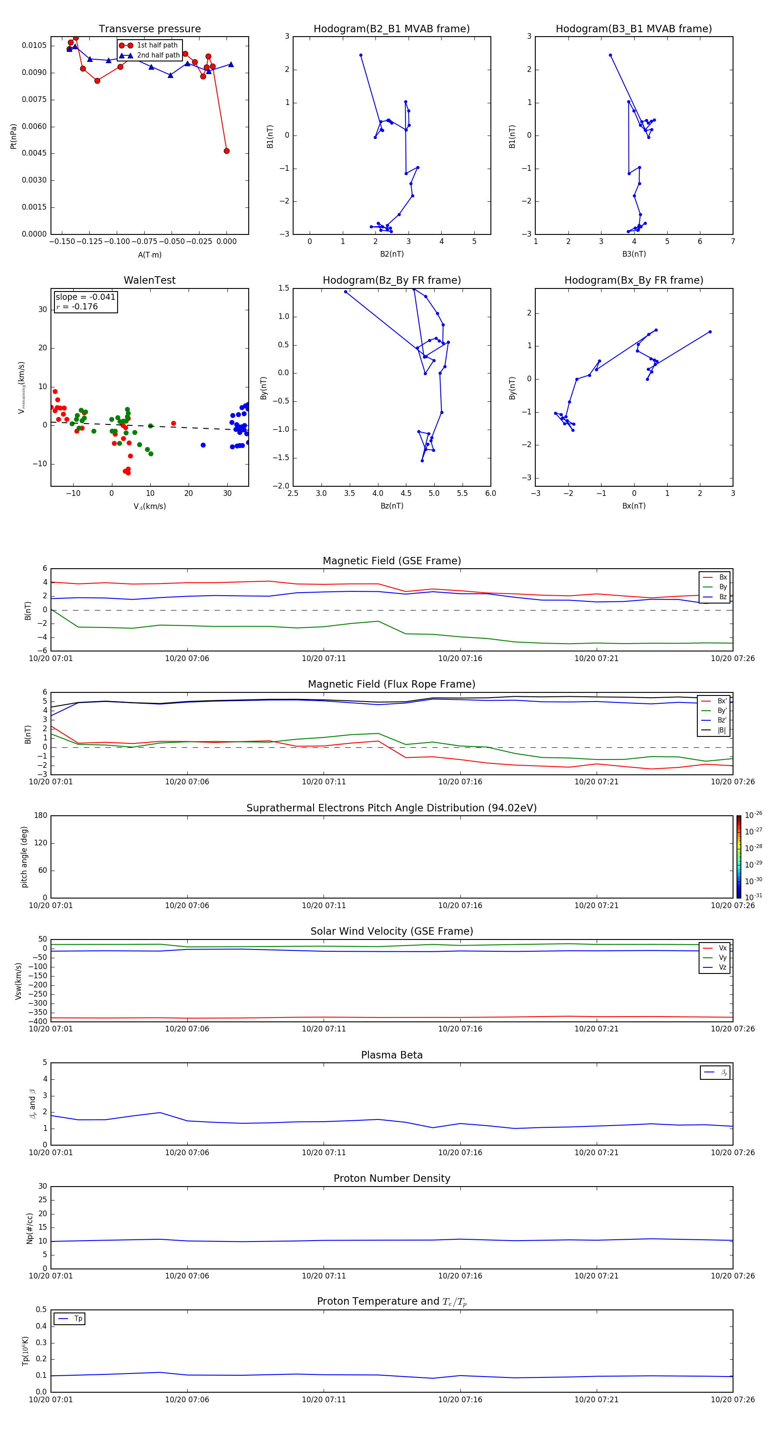Select the Bz' entry in the flux rope legend

tap(714, 721)
